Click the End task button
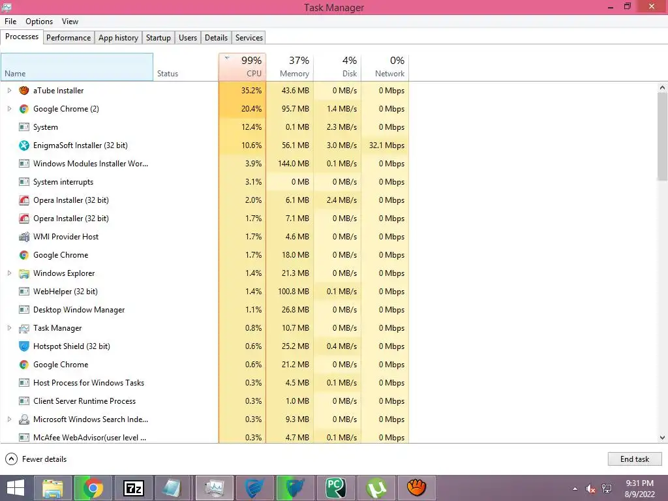This screenshot has width=668, height=501. tap(635, 459)
